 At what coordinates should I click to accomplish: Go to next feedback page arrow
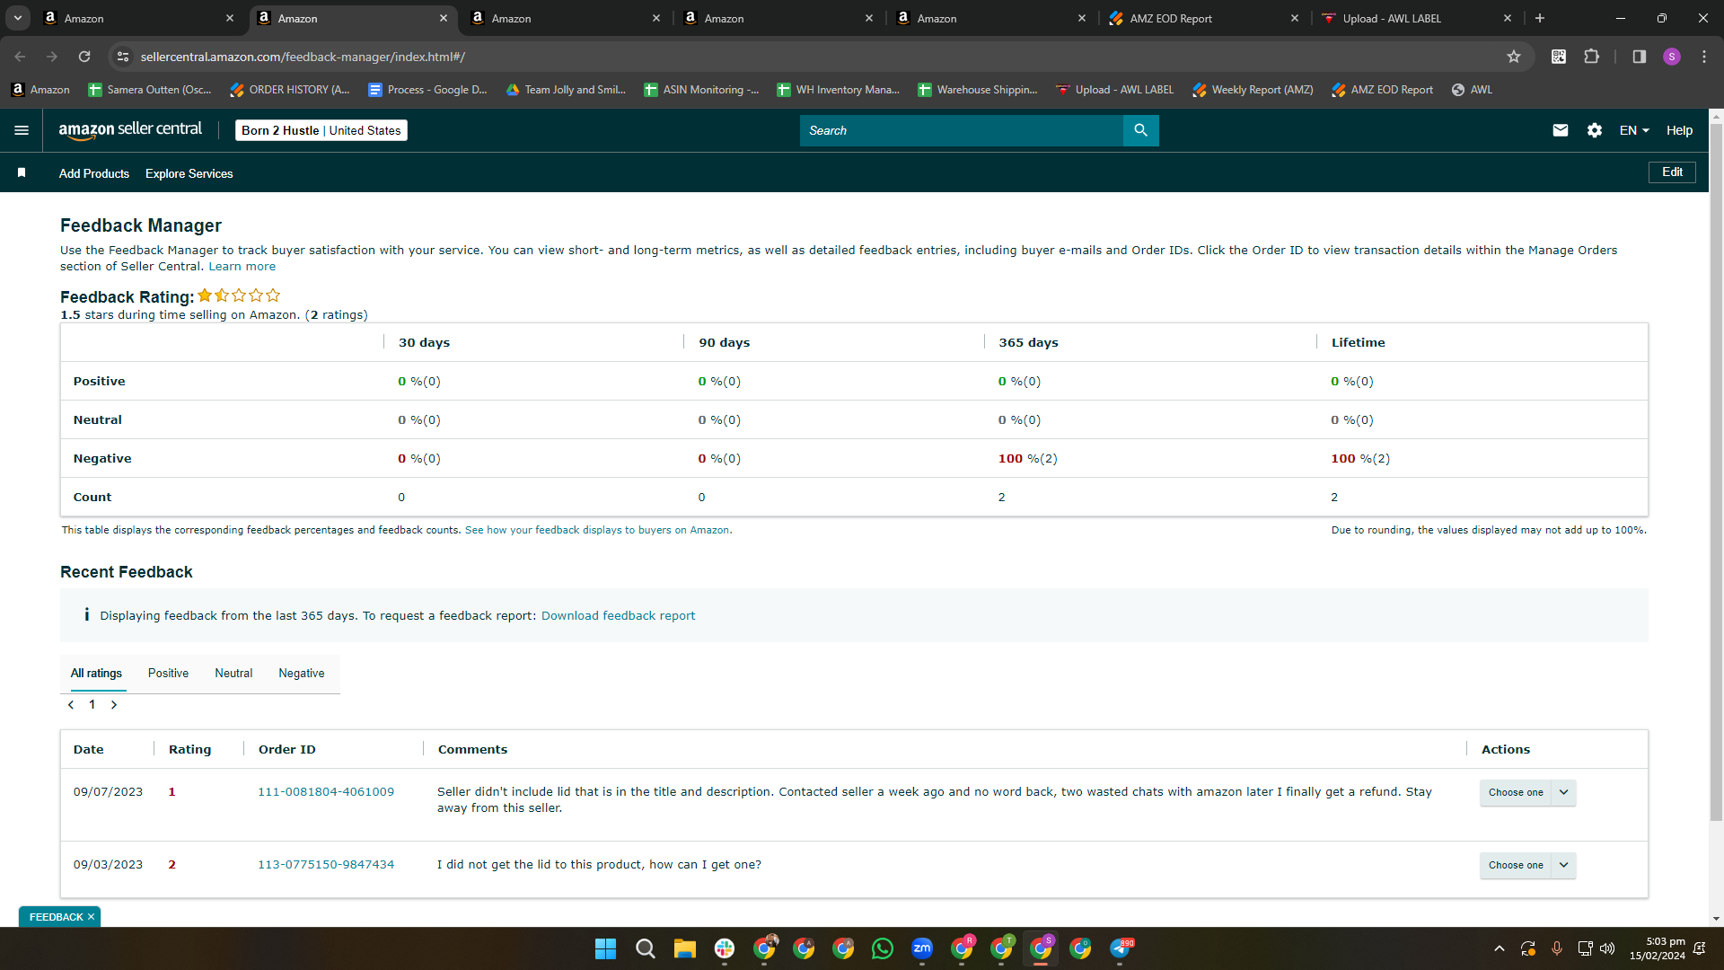114,705
